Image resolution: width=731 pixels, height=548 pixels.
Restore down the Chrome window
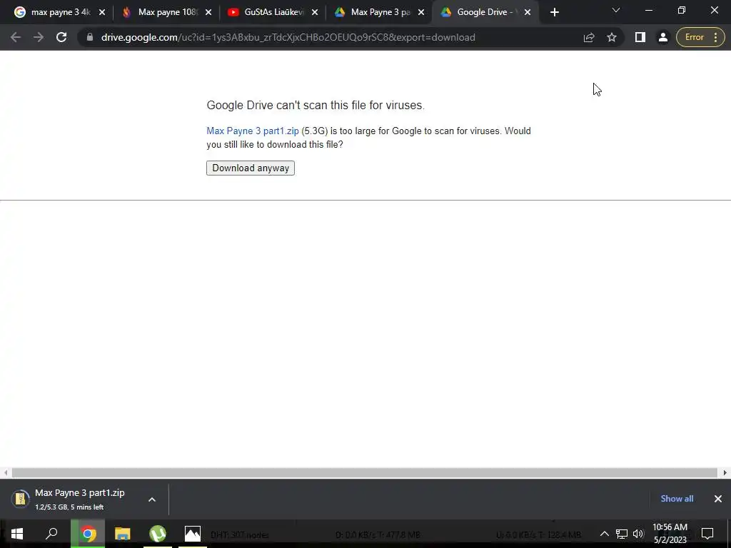click(x=682, y=10)
